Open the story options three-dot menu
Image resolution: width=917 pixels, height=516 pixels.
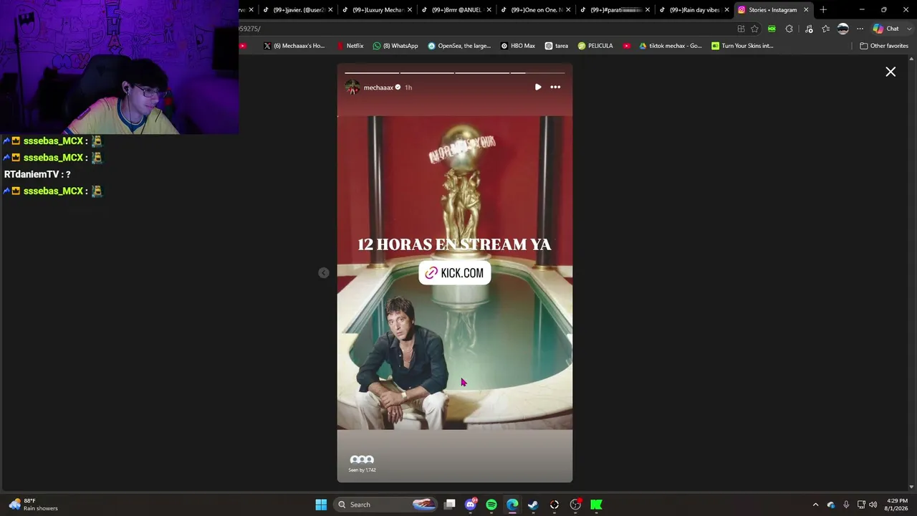click(x=555, y=87)
